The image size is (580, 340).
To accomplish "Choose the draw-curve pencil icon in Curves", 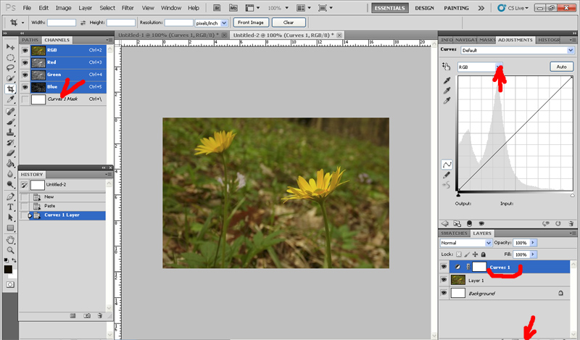I will click(x=447, y=175).
